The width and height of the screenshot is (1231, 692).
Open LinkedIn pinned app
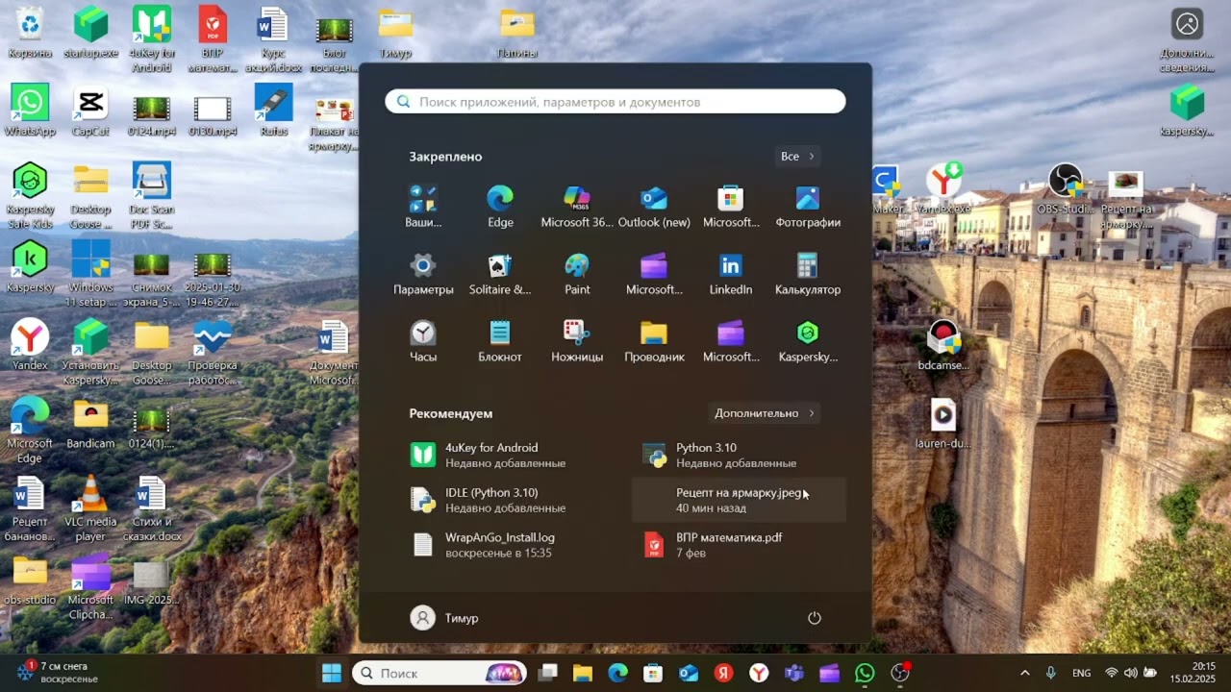pyautogui.click(x=731, y=273)
